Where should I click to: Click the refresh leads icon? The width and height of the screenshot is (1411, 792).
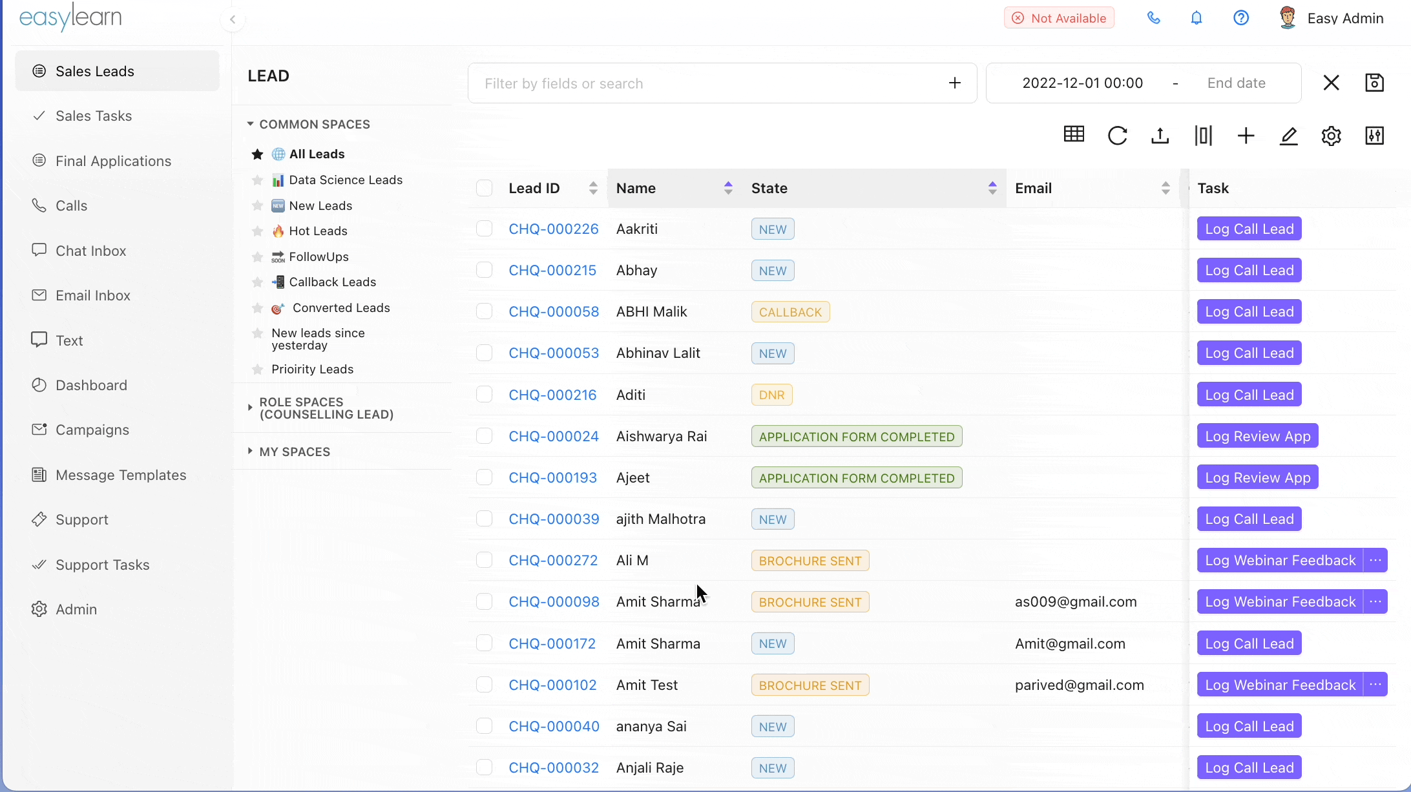tap(1117, 136)
